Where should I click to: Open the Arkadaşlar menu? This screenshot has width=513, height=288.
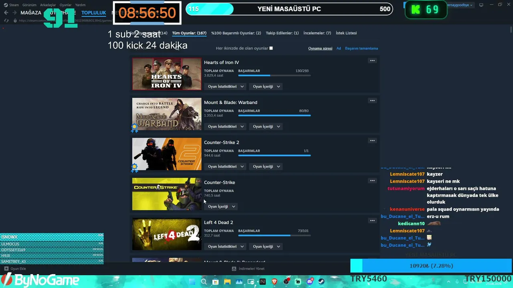48,5
